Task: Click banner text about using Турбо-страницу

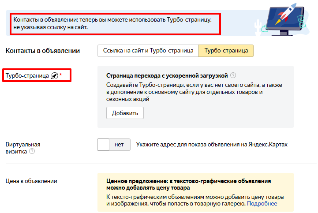Action: coord(112,23)
